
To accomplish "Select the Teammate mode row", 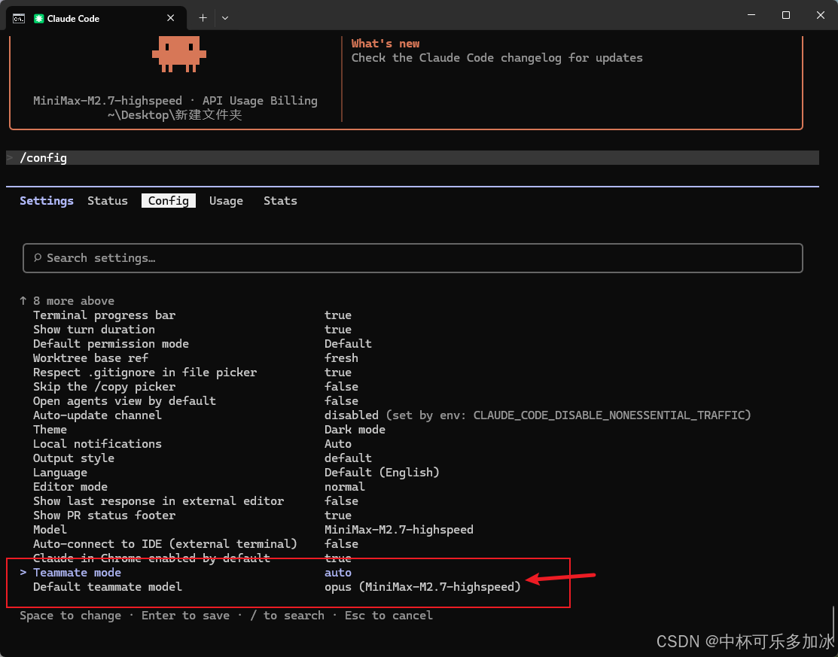I will (186, 573).
